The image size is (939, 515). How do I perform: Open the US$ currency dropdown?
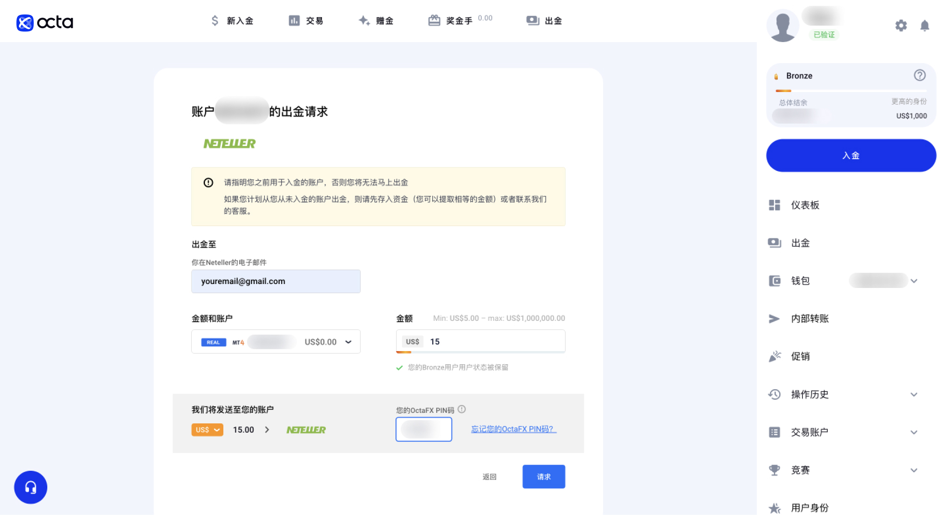pos(207,430)
